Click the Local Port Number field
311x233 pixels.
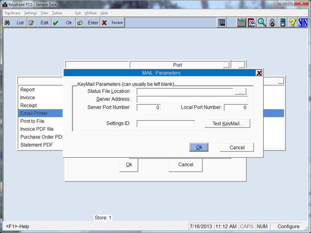click(x=236, y=107)
